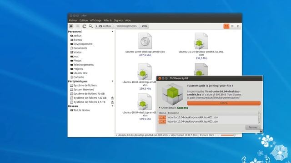Select row ubuntu-10.04-desktop-amd64.iso.001.xtm in details list
The height and width of the screenshot is (163, 291).
tap(208, 117)
